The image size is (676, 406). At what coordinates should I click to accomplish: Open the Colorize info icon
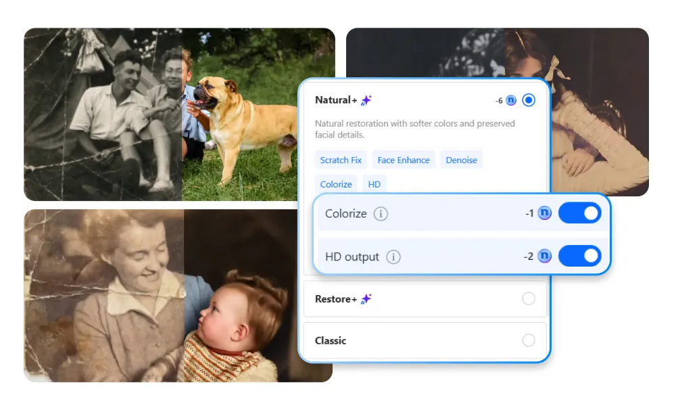tap(381, 214)
